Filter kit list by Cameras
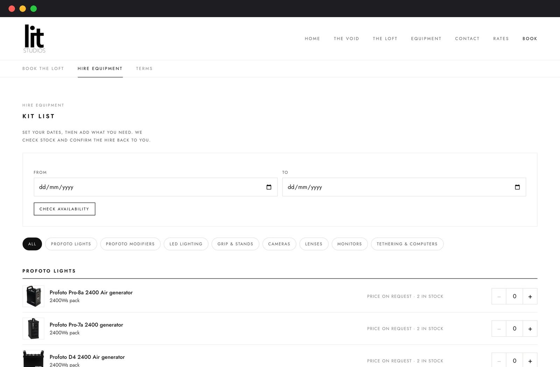Viewport: 560px width, 367px height. (x=279, y=244)
